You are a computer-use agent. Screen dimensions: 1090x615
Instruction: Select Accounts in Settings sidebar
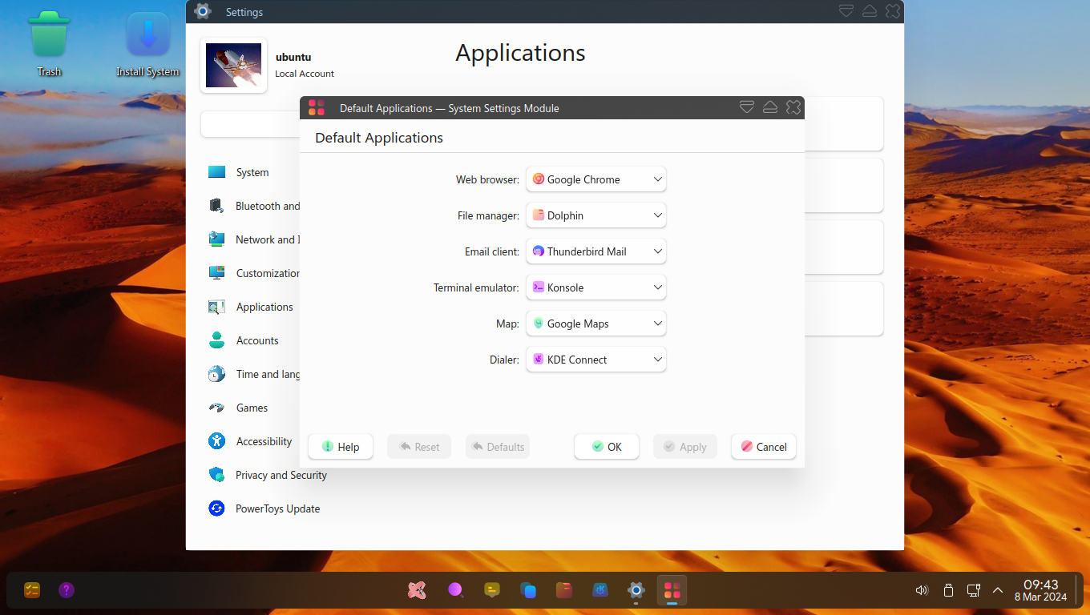257,340
